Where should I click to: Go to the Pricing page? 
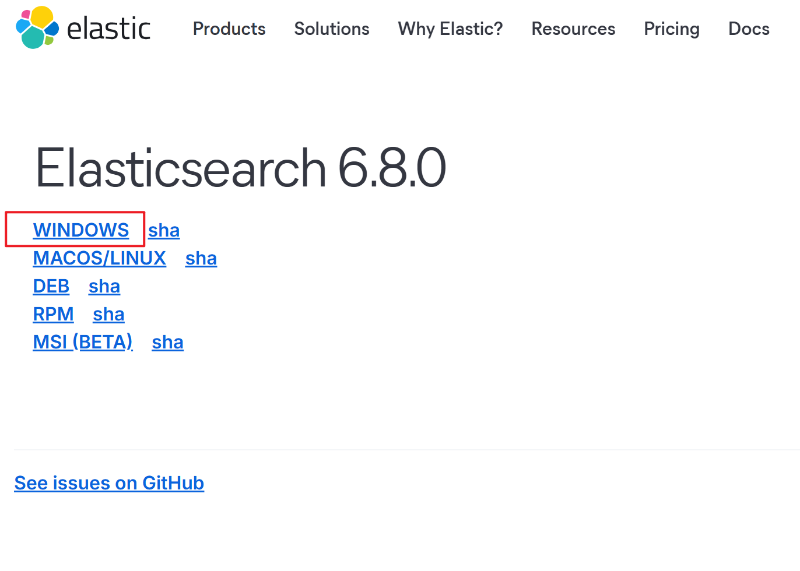click(x=671, y=29)
